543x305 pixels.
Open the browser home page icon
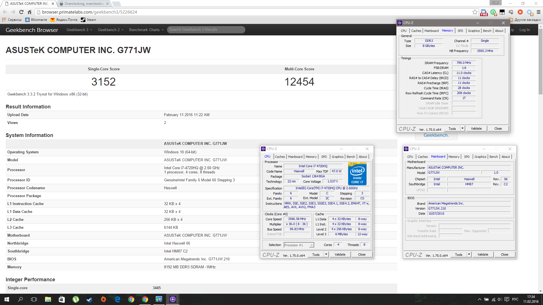[x=29, y=12]
